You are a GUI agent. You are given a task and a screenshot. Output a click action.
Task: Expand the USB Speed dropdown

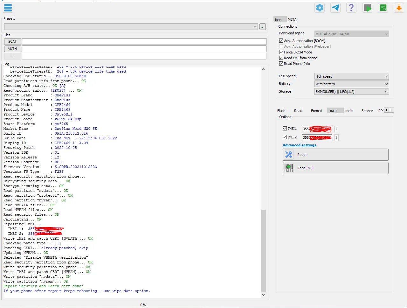tap(351, 76)
